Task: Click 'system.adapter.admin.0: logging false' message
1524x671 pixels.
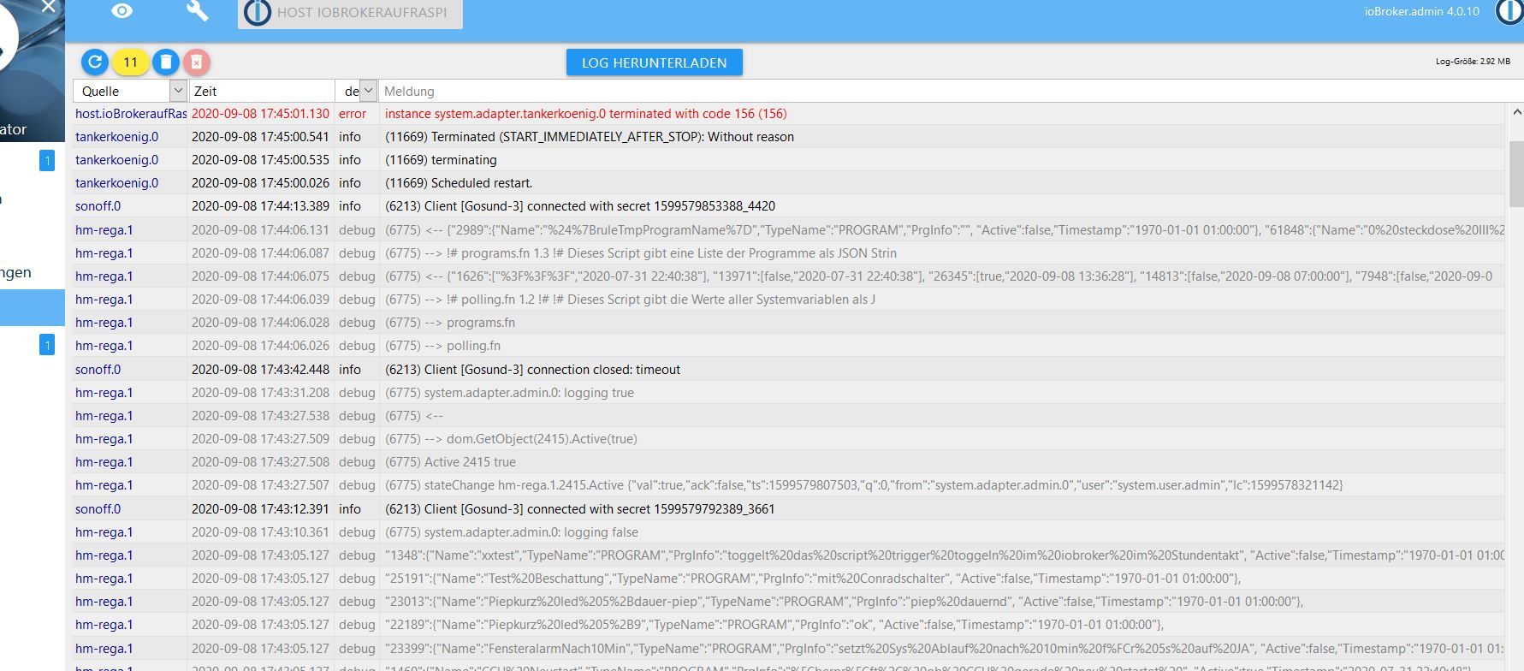Action: [x=512, y=531]
